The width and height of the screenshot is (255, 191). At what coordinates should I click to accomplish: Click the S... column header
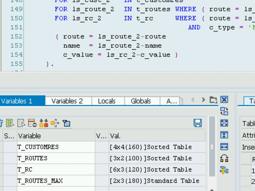[x=10, y=136]
